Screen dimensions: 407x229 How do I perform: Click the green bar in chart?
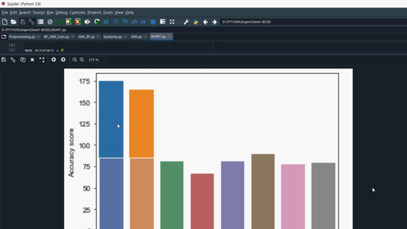point(172,195)
